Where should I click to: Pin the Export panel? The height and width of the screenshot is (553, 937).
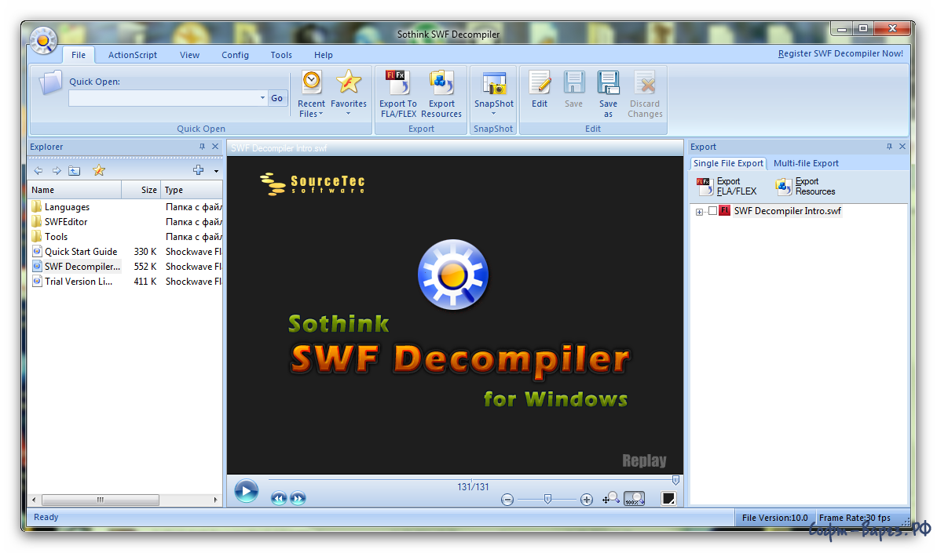[889, 146]
